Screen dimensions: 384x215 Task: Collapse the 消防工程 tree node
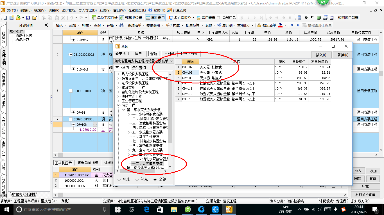click(x=118, y=105)
